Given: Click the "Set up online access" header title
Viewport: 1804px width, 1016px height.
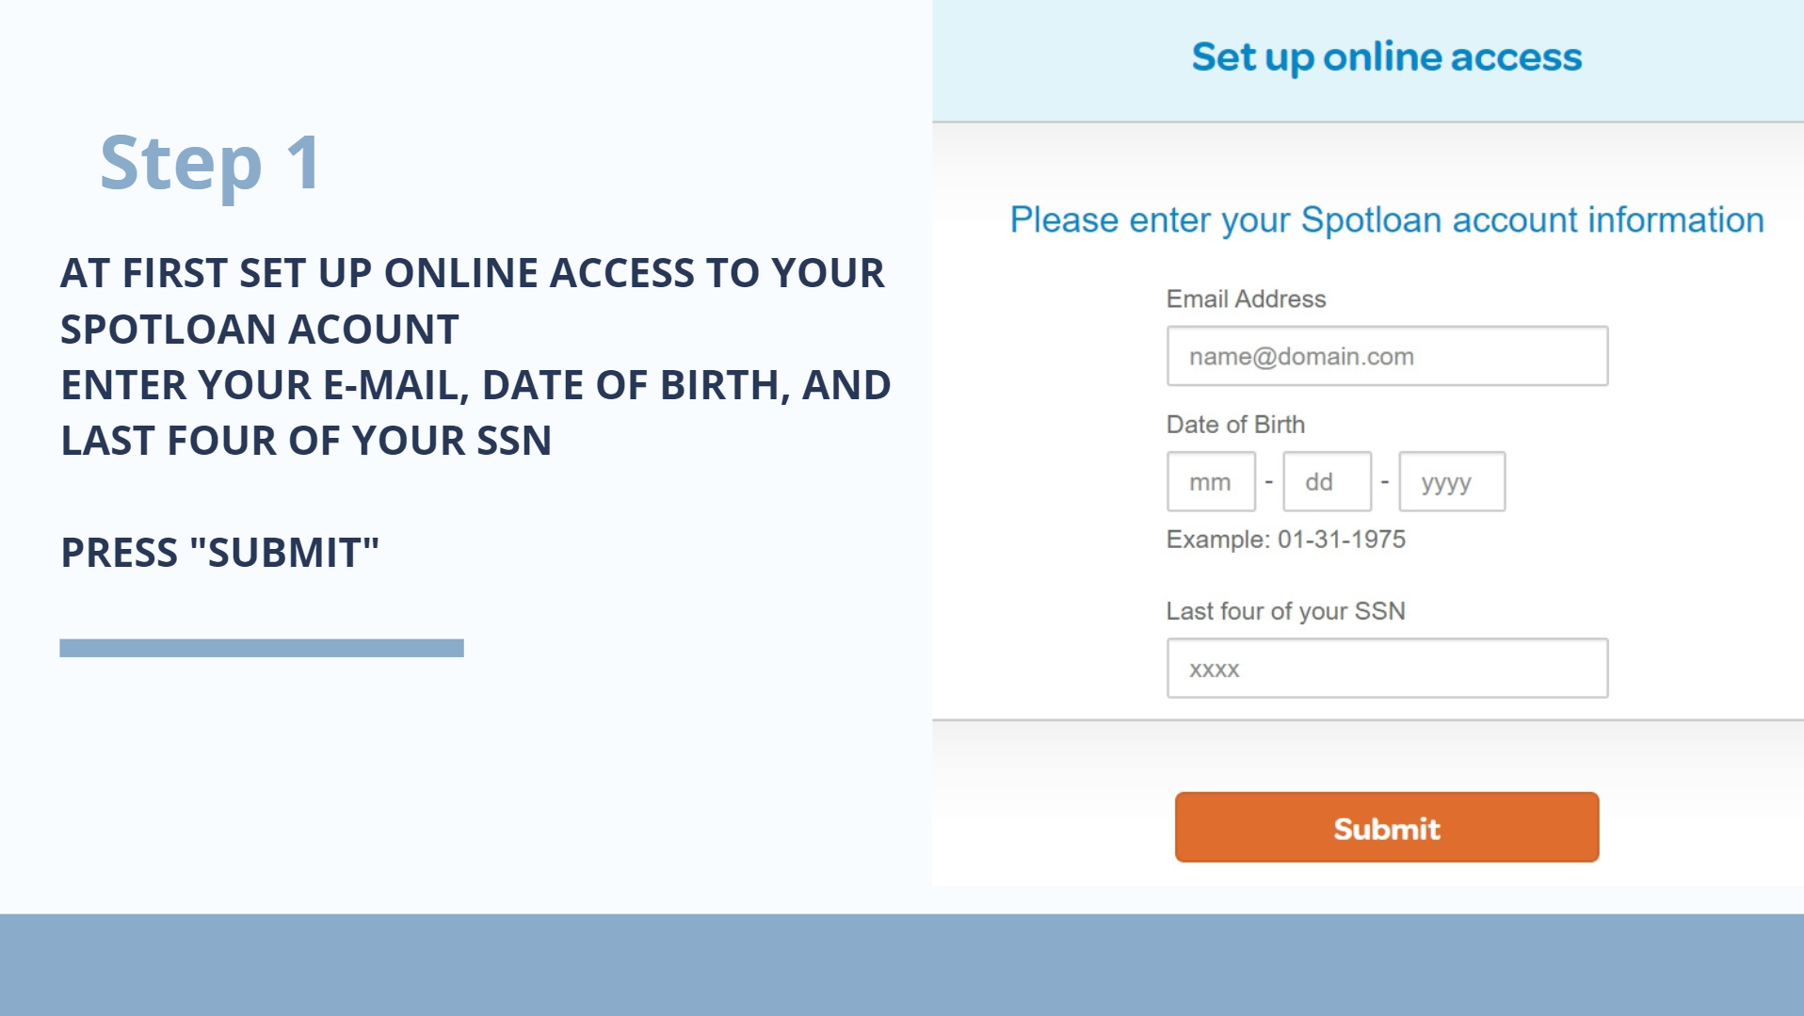Looking at the screenshot, I should pyautogui.click(x=1386, y=57).
